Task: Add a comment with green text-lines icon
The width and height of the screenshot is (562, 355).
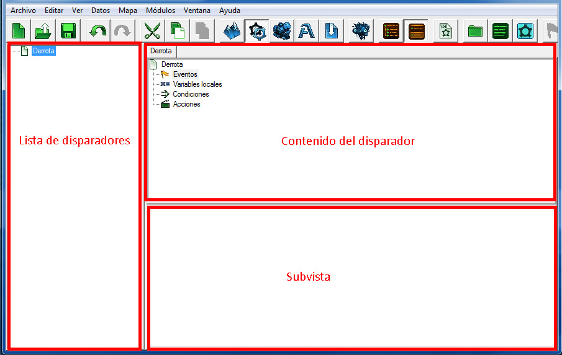Action: coord(501,31)
